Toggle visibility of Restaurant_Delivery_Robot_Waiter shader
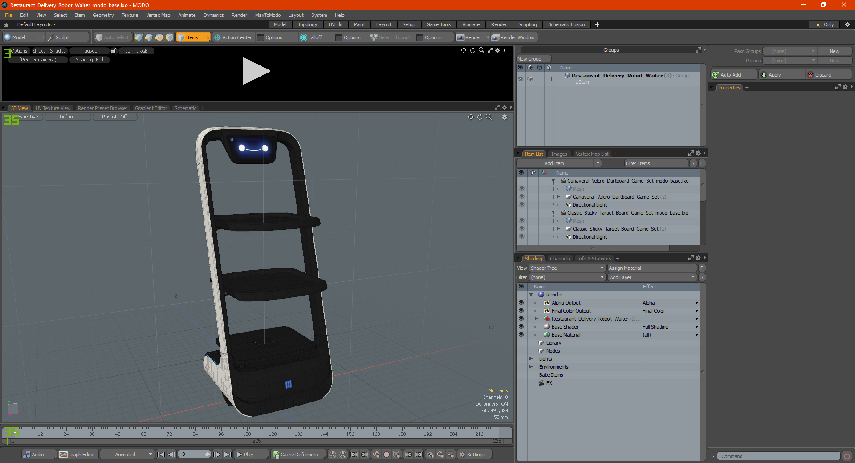Image resolution: width=855 pixels, height=463 pixels. (x=521, y=319)
